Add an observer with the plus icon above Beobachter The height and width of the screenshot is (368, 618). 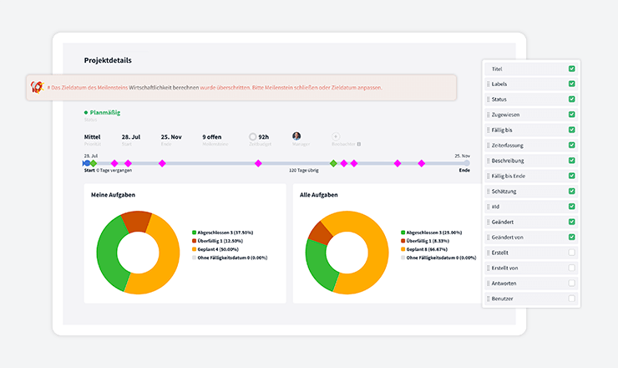click(x=336, y=136)
